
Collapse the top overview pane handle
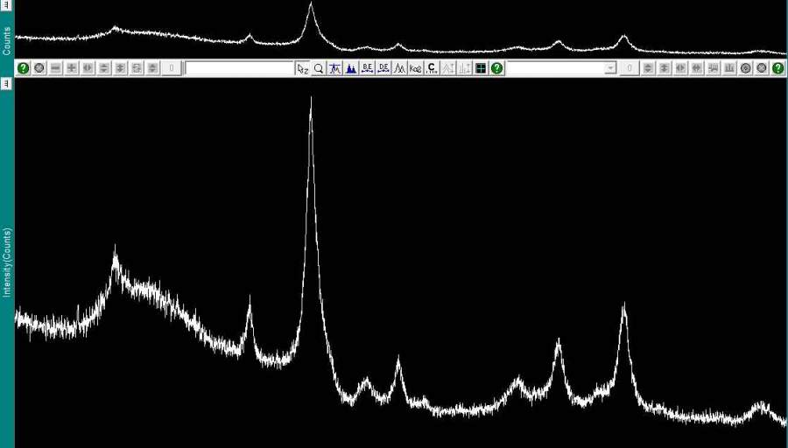pos(6,5)
